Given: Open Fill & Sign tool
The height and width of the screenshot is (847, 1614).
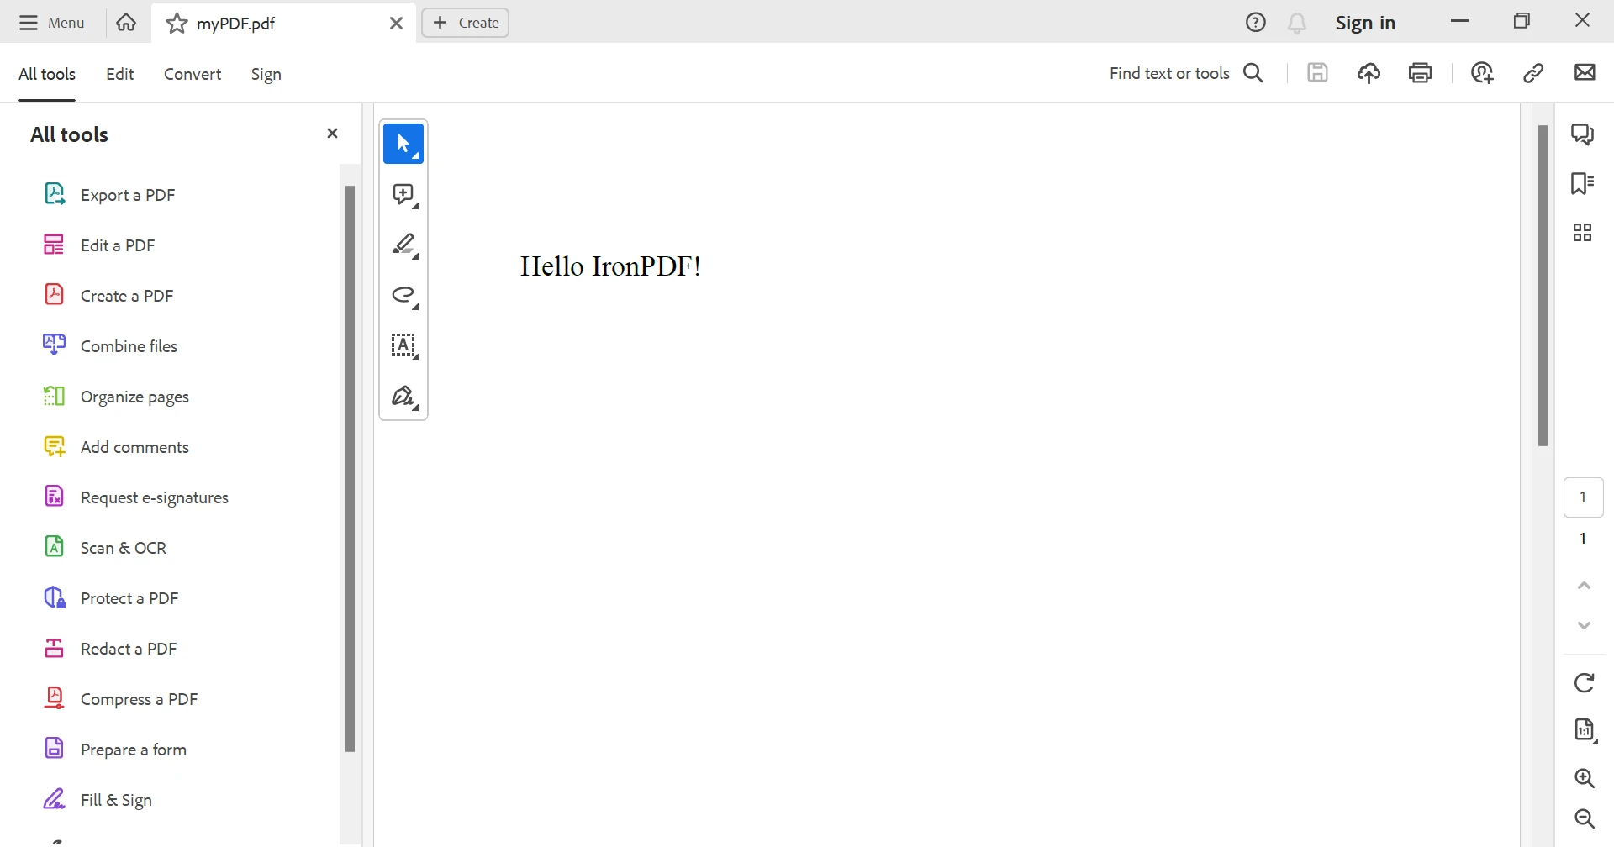Looking at the screenshot, I should coord(98,800).
